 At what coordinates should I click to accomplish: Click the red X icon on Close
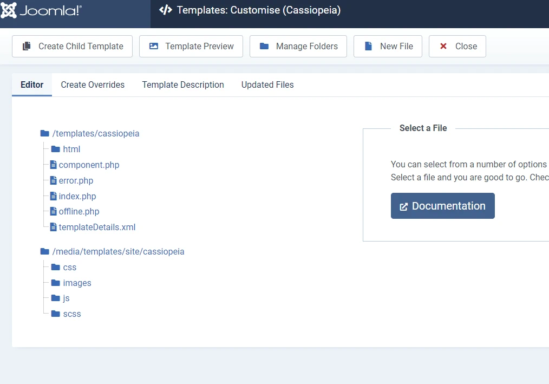click(443, 46)
